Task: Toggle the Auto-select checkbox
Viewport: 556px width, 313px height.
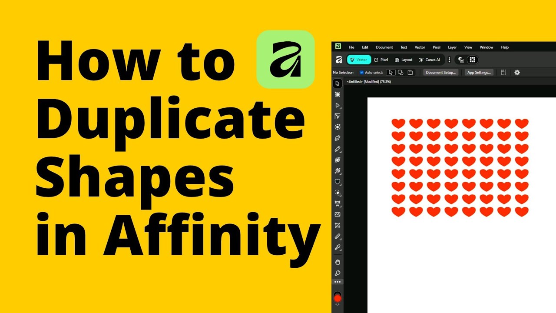Action: coord(361,73)
